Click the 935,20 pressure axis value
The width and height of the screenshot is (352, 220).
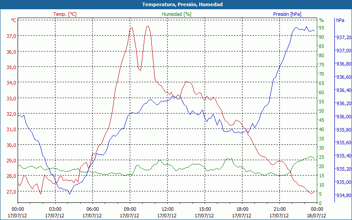[344, 169]
